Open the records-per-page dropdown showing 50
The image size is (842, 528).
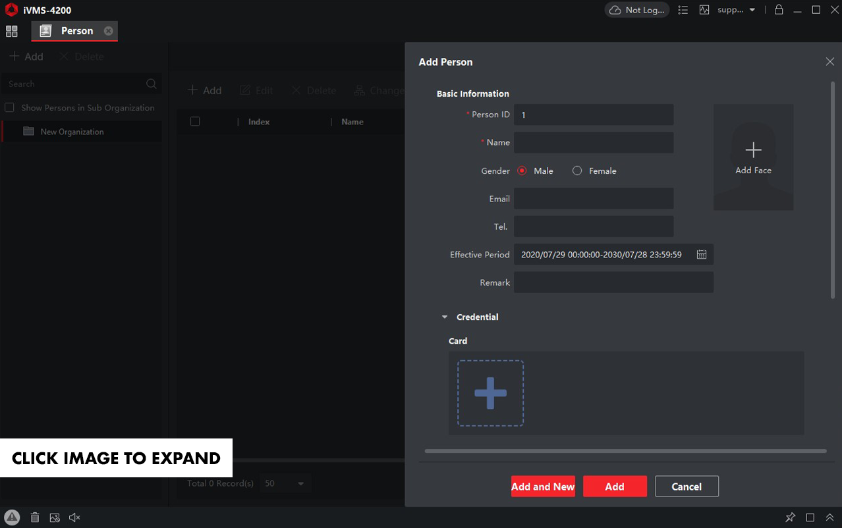point(285,483)
